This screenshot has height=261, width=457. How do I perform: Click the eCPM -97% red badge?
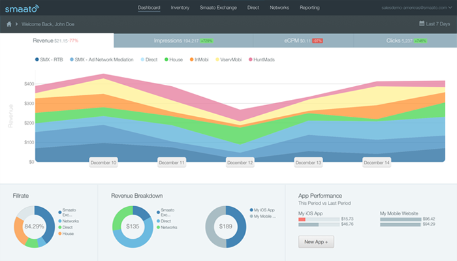[x=317, y=40]
